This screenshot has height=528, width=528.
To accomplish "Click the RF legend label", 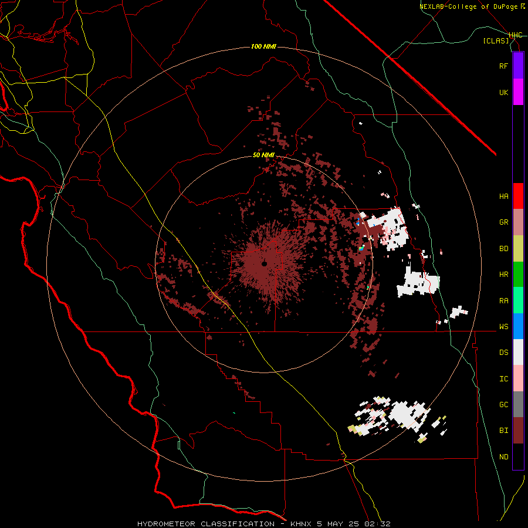I will click(503, 66).
